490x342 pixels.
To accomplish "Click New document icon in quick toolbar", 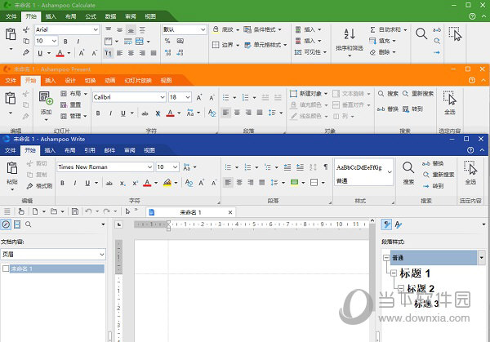I will (x=35, y=211).
